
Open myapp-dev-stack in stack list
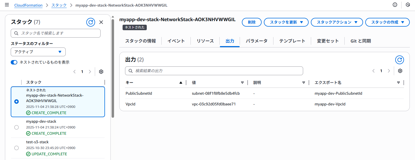41,121
